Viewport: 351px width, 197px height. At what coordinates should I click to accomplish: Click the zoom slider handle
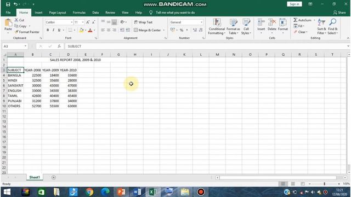(324, 184)
